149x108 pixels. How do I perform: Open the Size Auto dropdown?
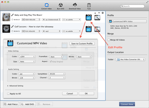[27, 61]
